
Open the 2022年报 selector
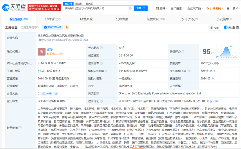[47, 94]
